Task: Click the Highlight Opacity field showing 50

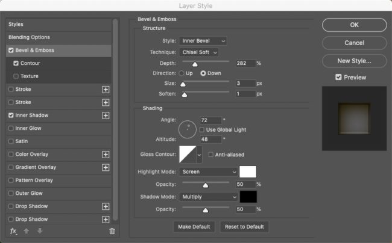Action: (245, 185)
